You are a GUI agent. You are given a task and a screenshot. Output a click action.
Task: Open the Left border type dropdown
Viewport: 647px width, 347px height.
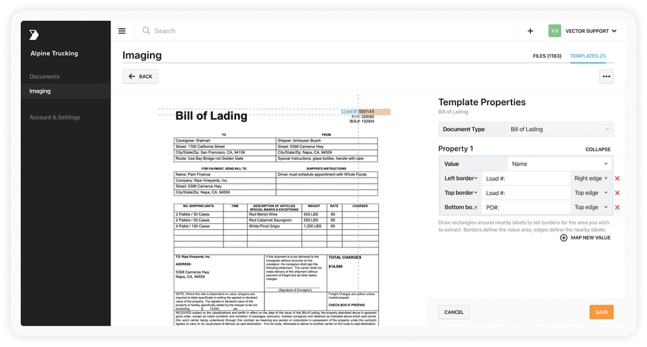(x=460, y=178)
